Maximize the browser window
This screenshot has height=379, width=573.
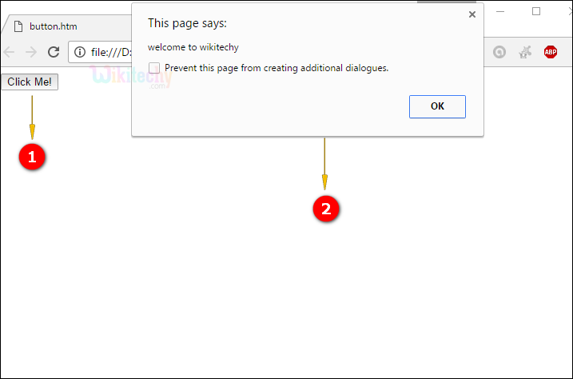point(536,11)
